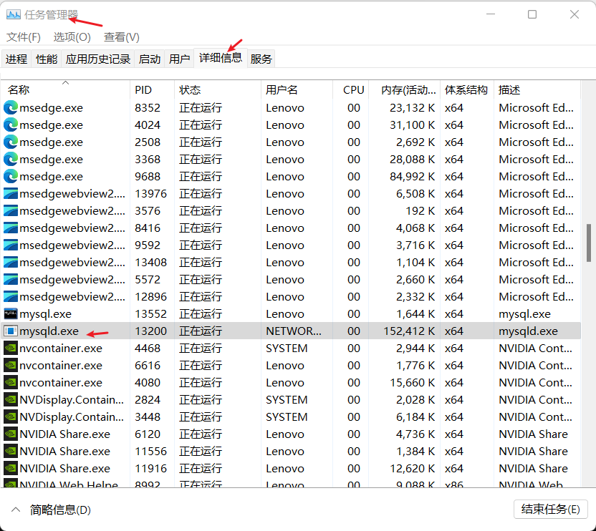
Task: Click the webview2 icon of PID 13408 row
Action: [x=11, y=263]
